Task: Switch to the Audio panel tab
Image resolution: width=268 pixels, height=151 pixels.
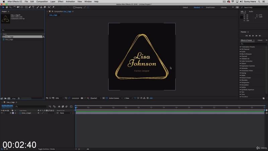Action: pos(251,11)
